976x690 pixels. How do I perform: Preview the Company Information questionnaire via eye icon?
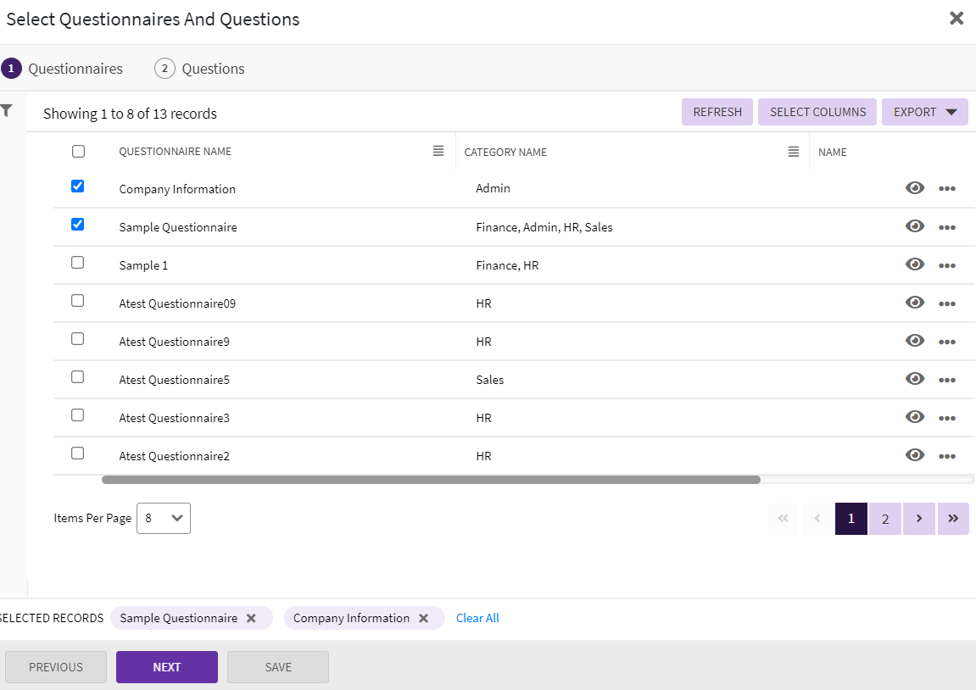point(914,188)
